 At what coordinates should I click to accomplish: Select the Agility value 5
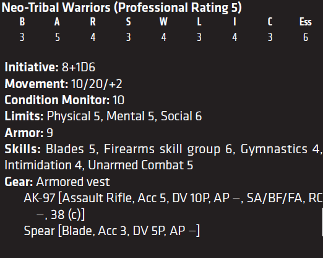[x=58, y=37]
